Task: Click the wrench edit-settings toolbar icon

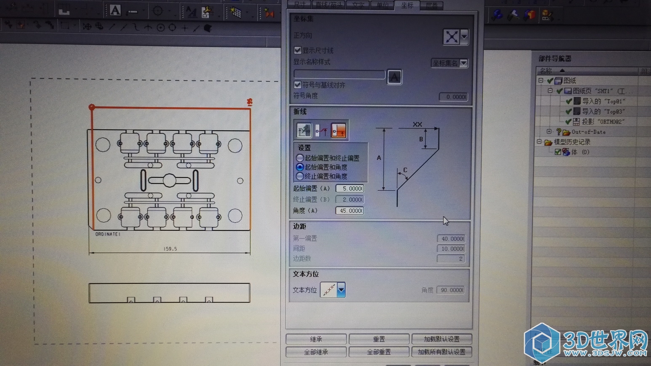Action: [207, 12]
